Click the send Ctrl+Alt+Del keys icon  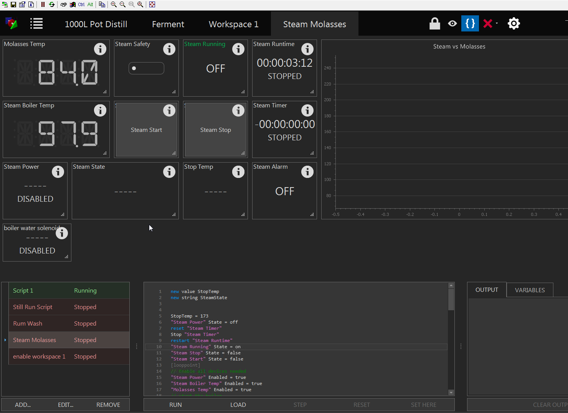click(64, 5)
